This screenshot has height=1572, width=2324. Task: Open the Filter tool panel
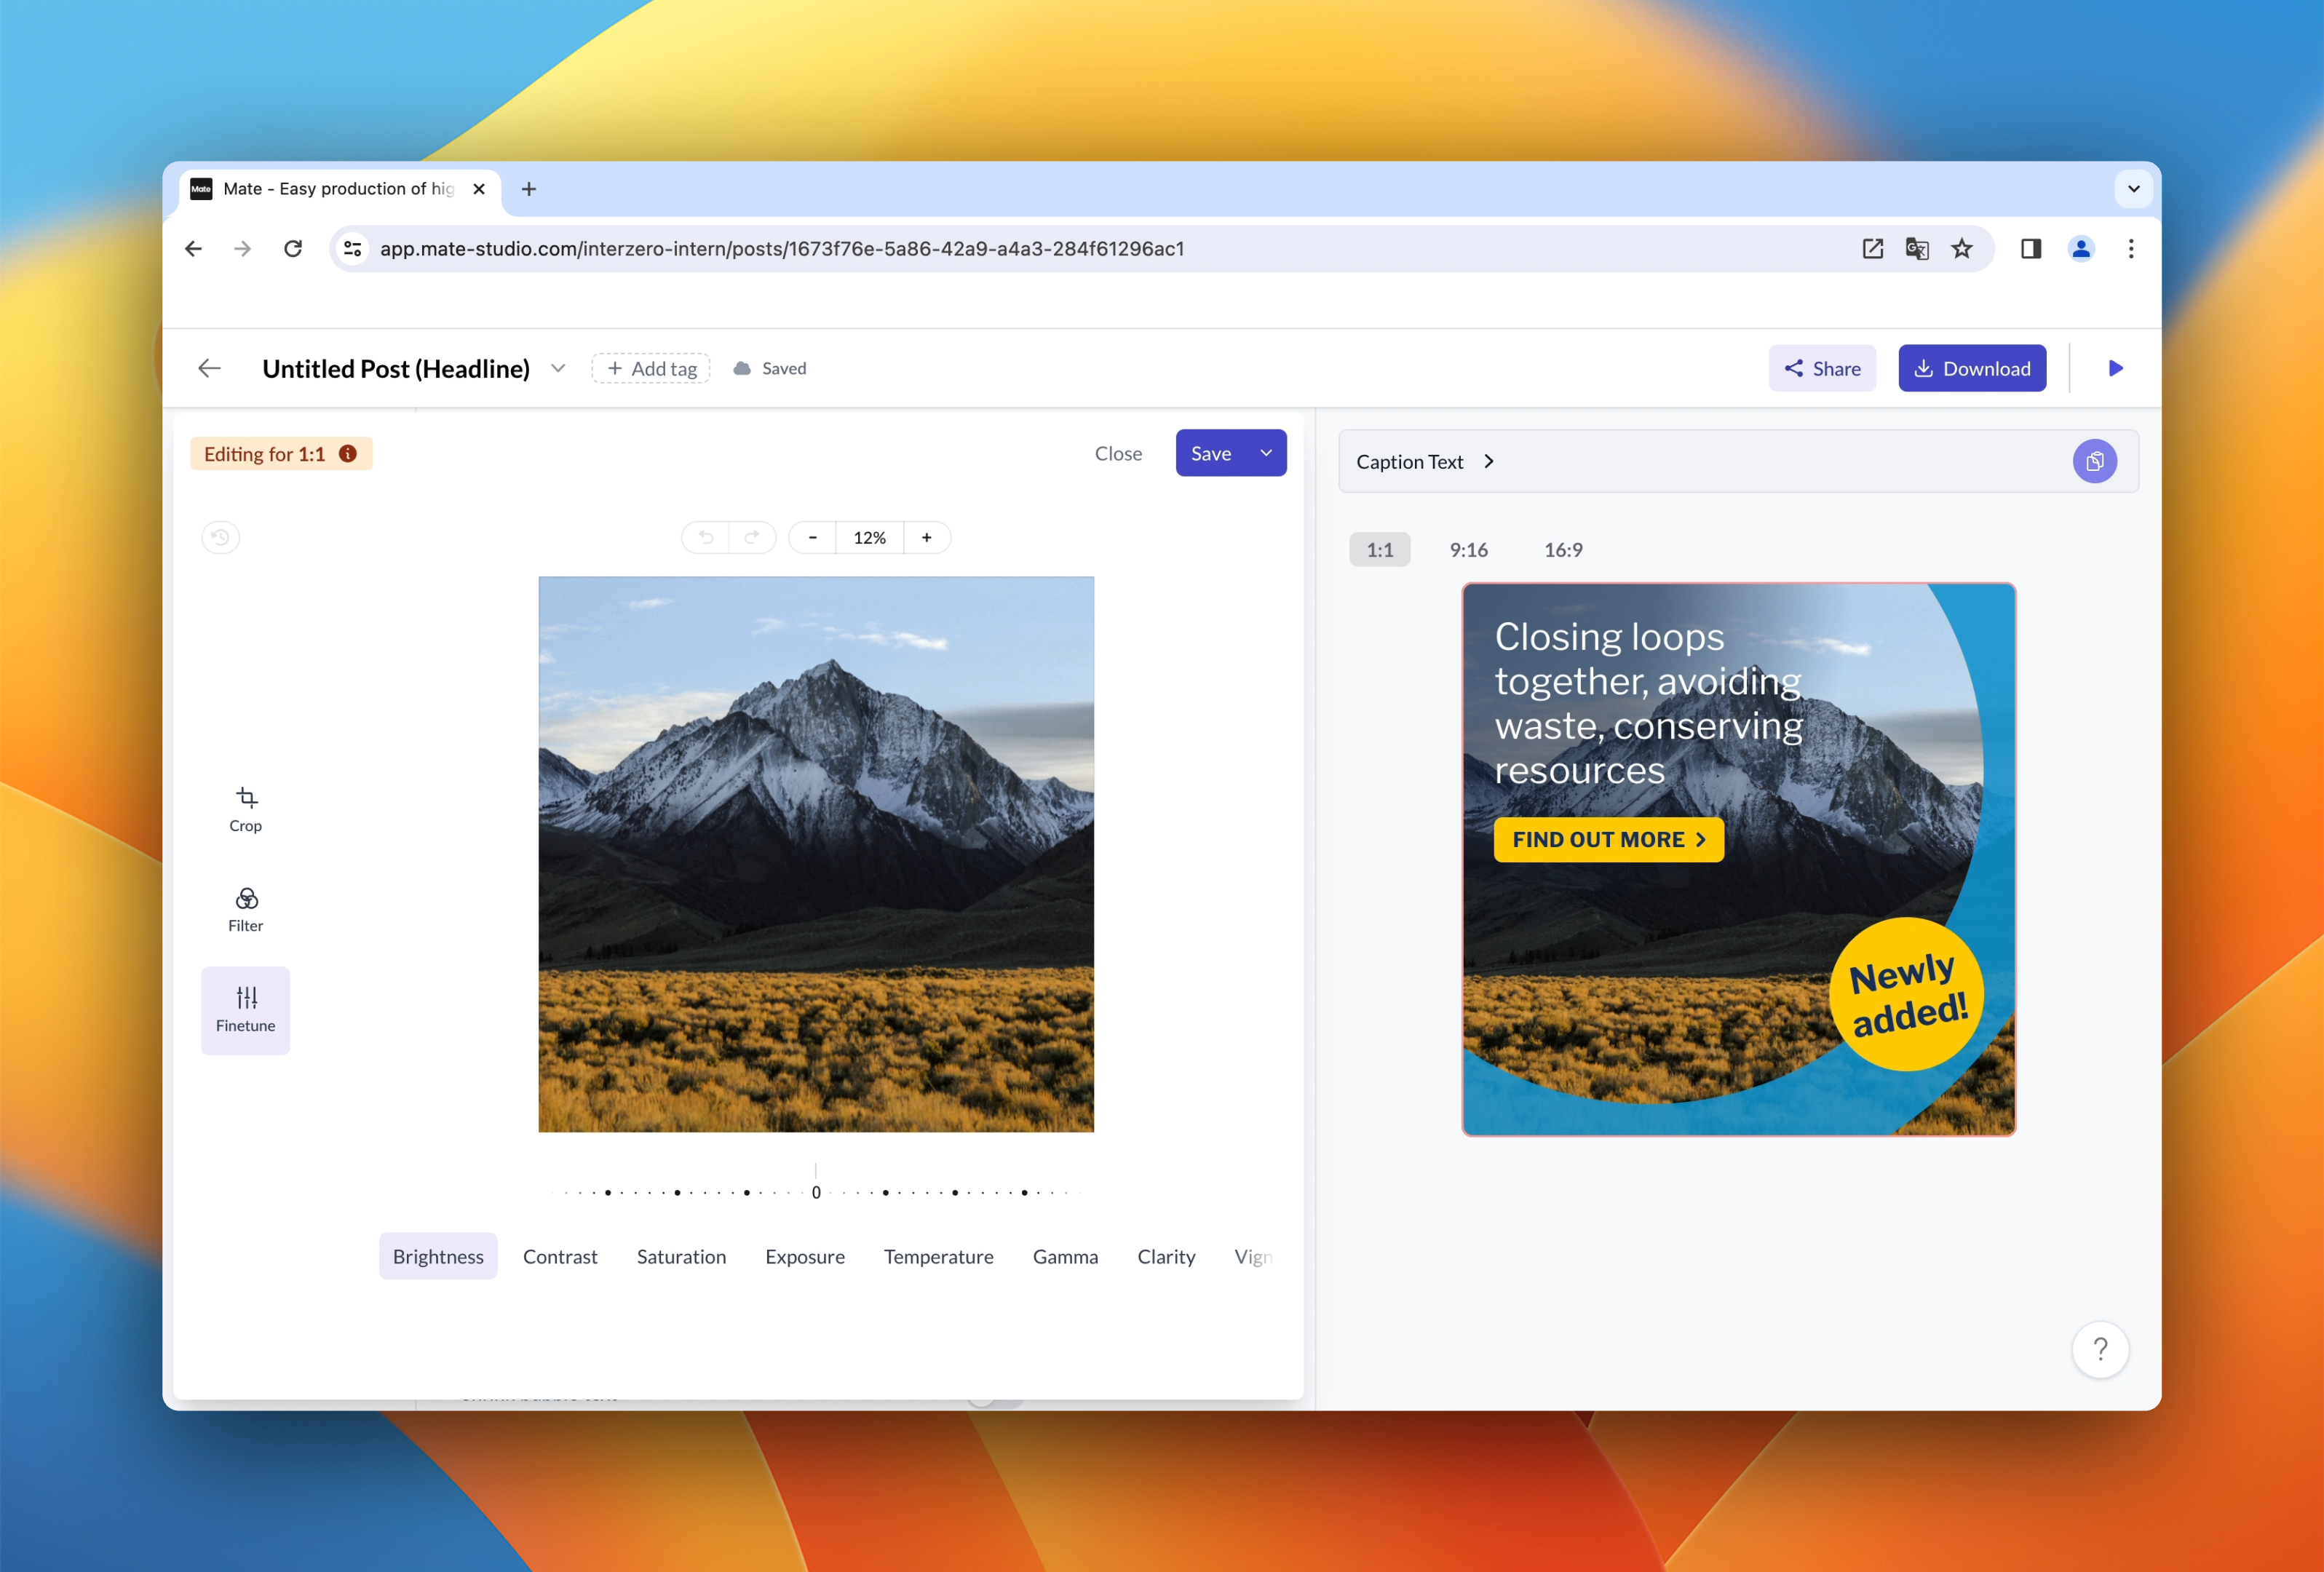tap(245, 908)
